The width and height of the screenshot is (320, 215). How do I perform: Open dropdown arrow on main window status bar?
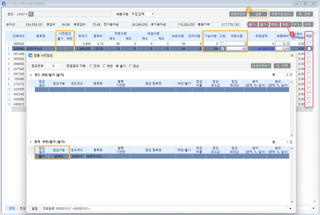coord(314,208)
